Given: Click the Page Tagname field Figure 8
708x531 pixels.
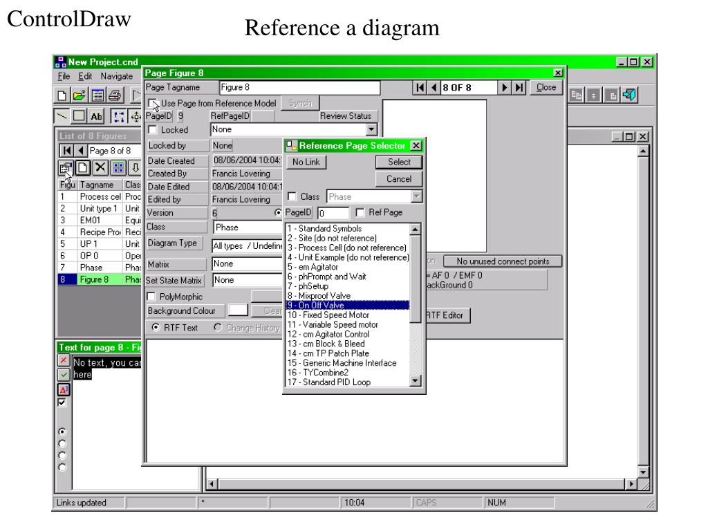Looking at the screenshot, I should pyautogui.click(x=300, y=87).
